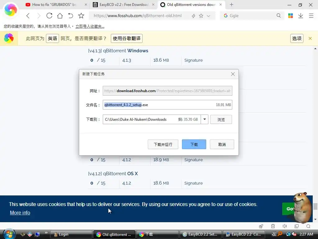Screen dimensions: 318x239
Task: Click the import favorites link
Action: pos(90,26)
